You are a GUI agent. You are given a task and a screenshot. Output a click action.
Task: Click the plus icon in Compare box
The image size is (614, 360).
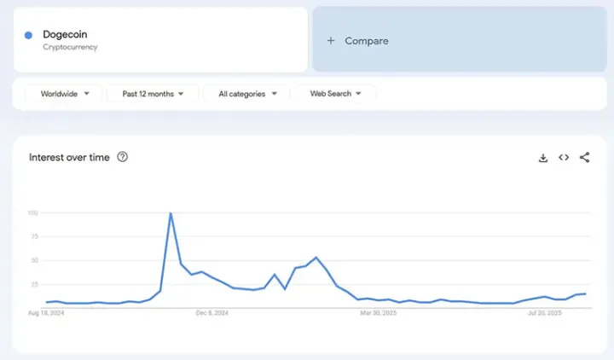tap(331, 41)
